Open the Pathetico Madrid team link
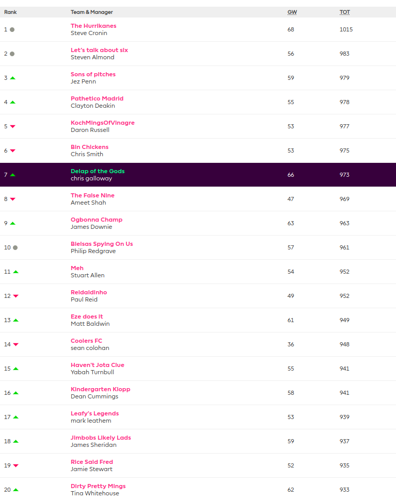Viewport: 396px width, 501px height. [x=97, y=98]
